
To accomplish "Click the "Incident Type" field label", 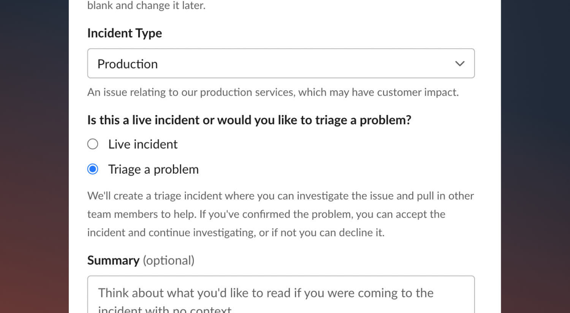I will coord(125,33).
